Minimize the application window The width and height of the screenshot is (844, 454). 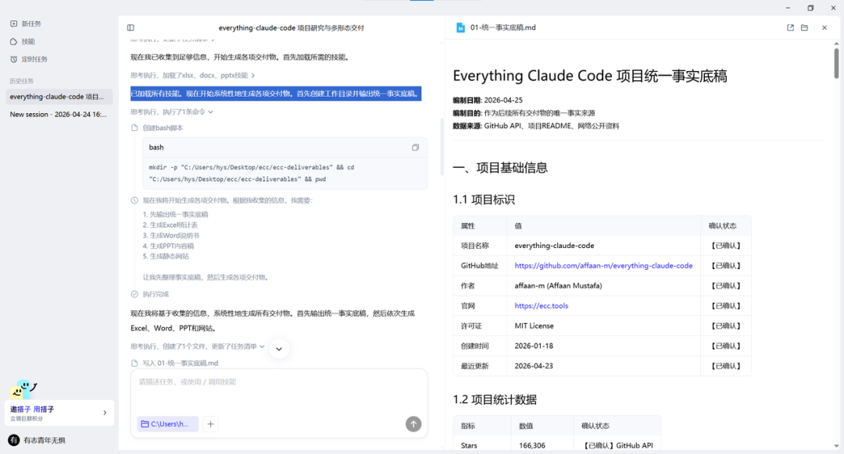tap(788, 8)
